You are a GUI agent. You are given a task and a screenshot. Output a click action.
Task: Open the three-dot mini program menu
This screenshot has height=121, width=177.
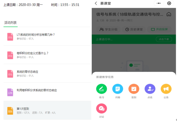(x=159, y=3)
